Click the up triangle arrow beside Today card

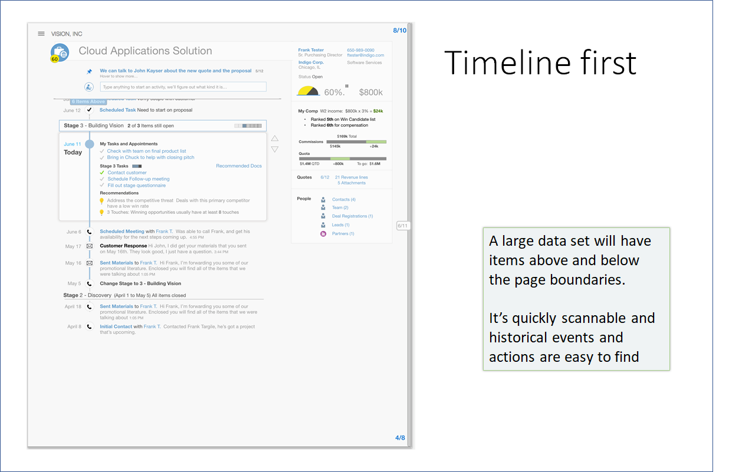coord(275,139)
